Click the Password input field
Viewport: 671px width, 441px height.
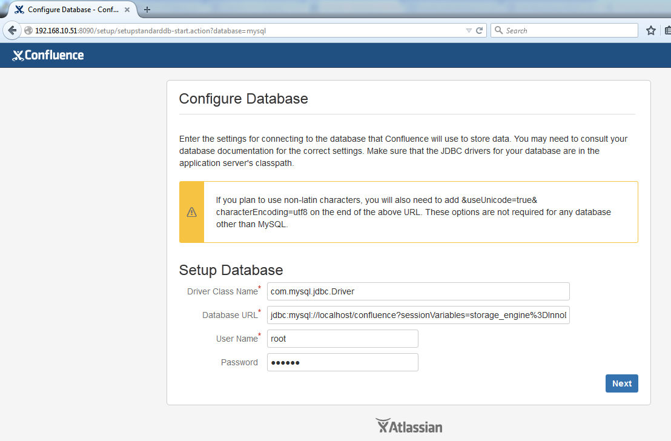[x=342, y=362]
